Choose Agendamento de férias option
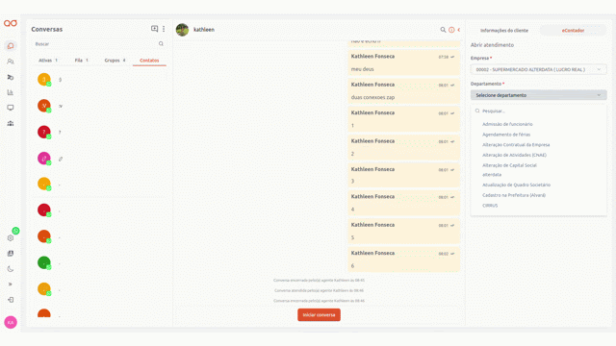Screen dimensions: 616x346 506,135
